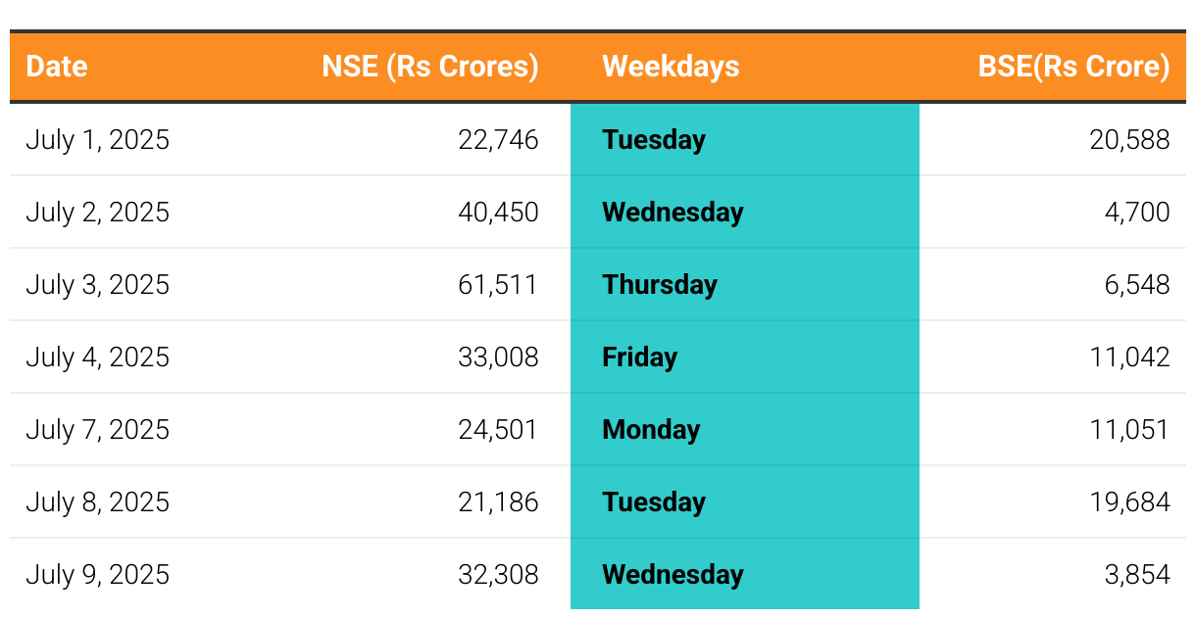Image resolution: width=1196 pixels, height=619 pixels.
Task: Select the Monday weekday cell
Action: tap(651, 430)
